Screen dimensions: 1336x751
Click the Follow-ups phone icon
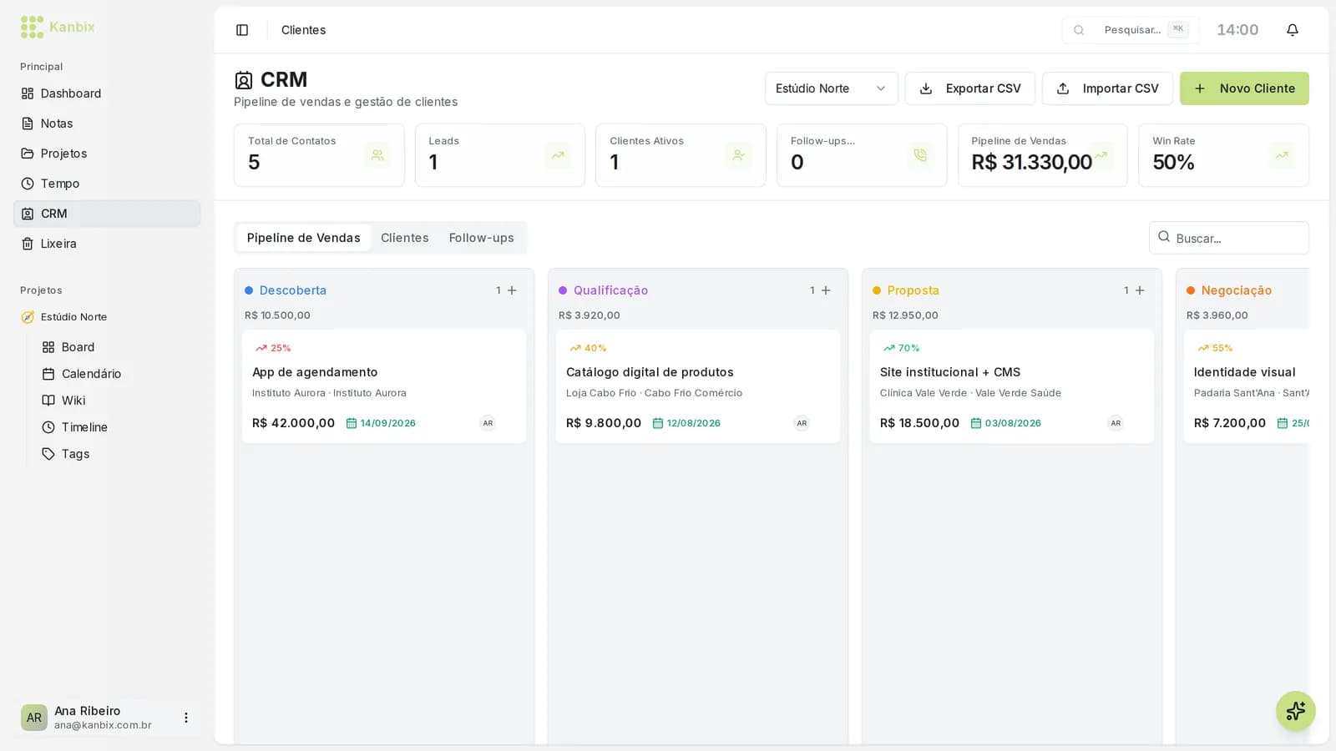tap(920, 155)
